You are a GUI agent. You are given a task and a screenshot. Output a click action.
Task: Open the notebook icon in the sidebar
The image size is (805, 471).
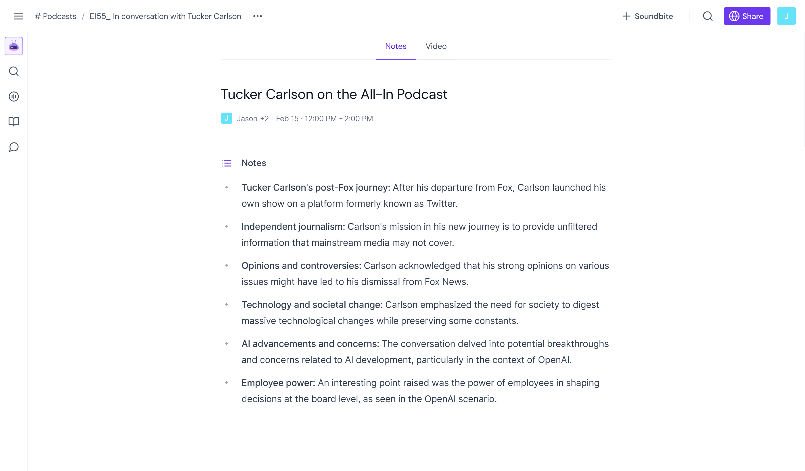(x=14, y=121)
